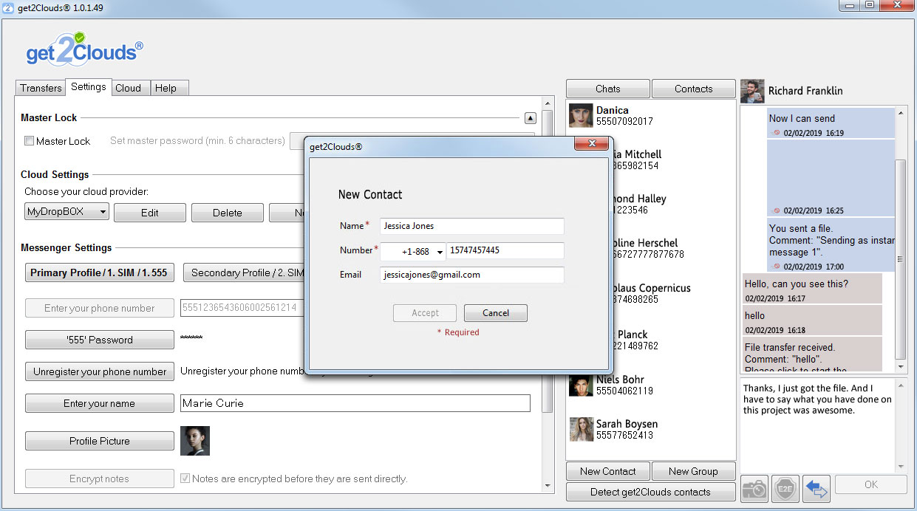
Task: Click the 'Now I can send' message
Action: [831, 123]
